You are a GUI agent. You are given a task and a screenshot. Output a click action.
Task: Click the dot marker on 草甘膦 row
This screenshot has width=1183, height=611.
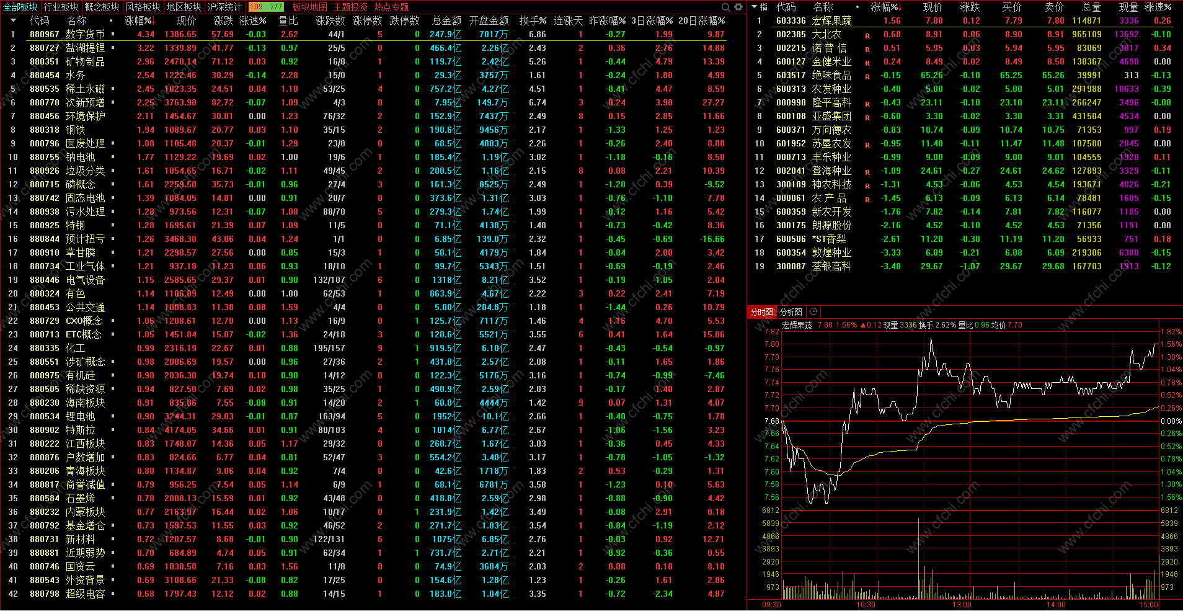click(x=113, y=252)
